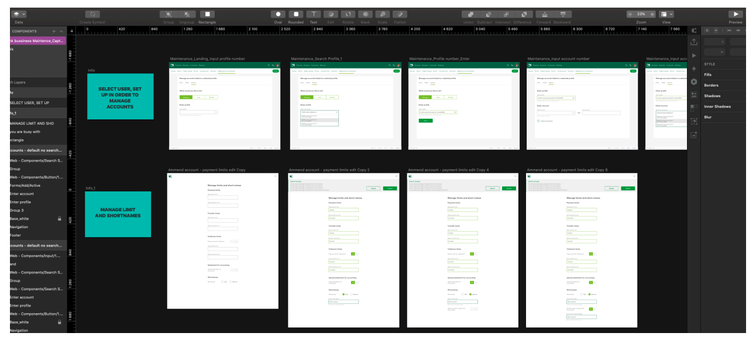Zoom out with the minus button
Viewport: 756px width, 343px height.
click(x=630, y=14)
